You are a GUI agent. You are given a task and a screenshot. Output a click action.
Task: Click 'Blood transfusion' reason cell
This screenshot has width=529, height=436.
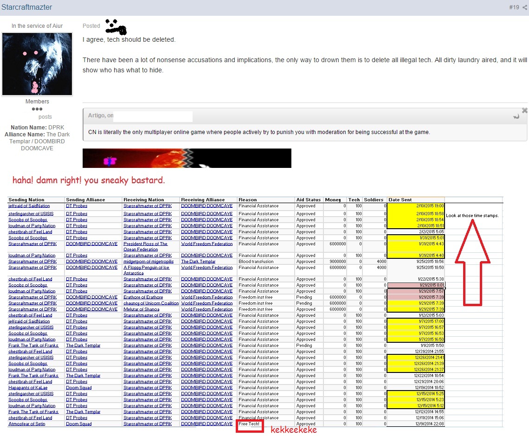(256, 261)
